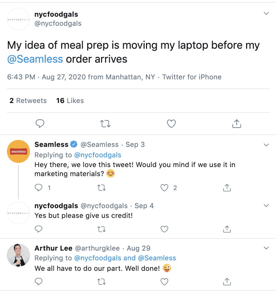The width and height of the screenshot is (276, 291).
Task: Like the Seamless reply tweet
Action: pyautogui.click(x=164, y=188)
